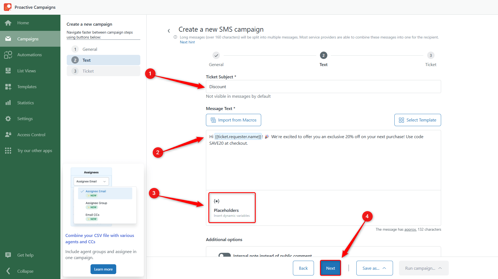Screen dimensions: 498x279
Task: Click the back chevron beside campaign title
Action: tap(169, 31)
